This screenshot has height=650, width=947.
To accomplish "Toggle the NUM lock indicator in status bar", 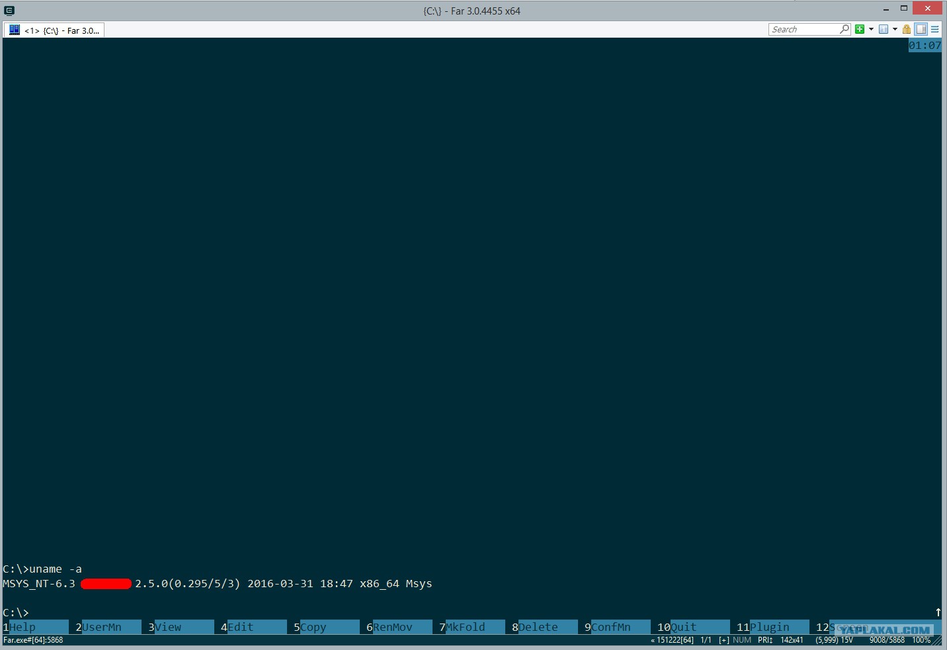I will pyautogui.click(x=742, y=640).
